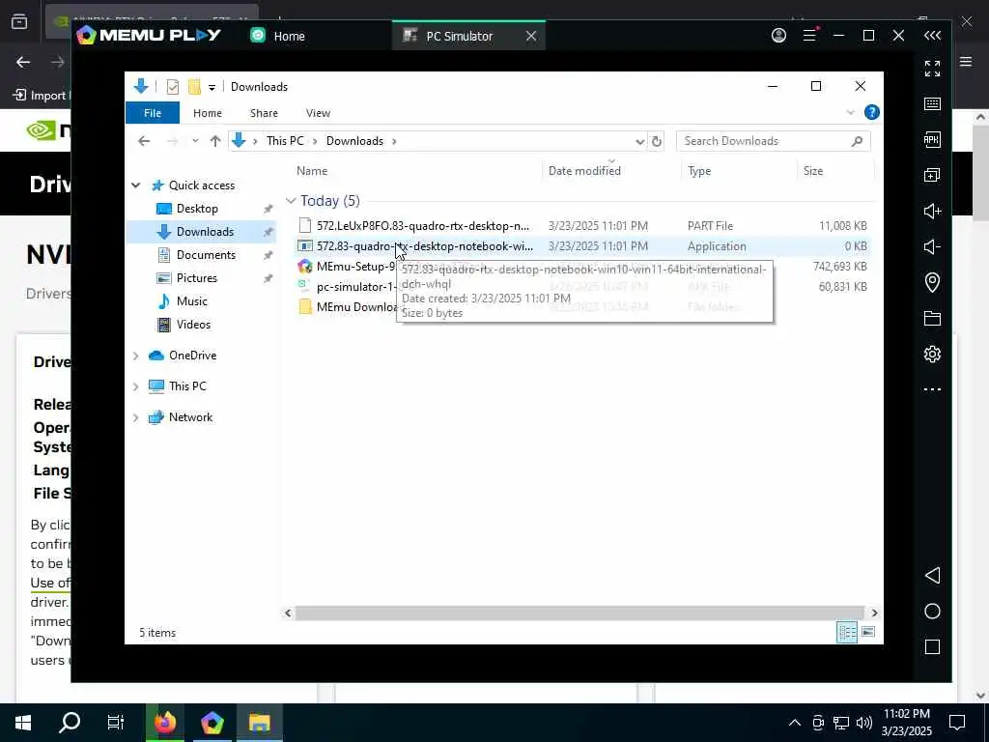Open recent locations dropdown arrow
Screen dimensions: 989x742
tap(195, 141)
